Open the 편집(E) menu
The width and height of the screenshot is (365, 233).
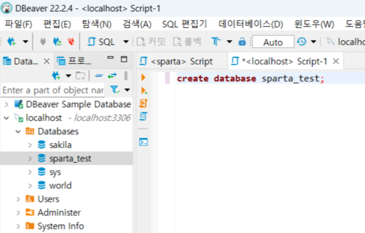click(57, 24)
